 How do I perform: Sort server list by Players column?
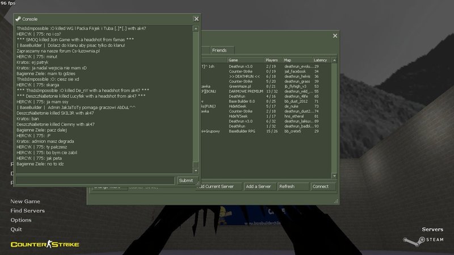(273, 60)
